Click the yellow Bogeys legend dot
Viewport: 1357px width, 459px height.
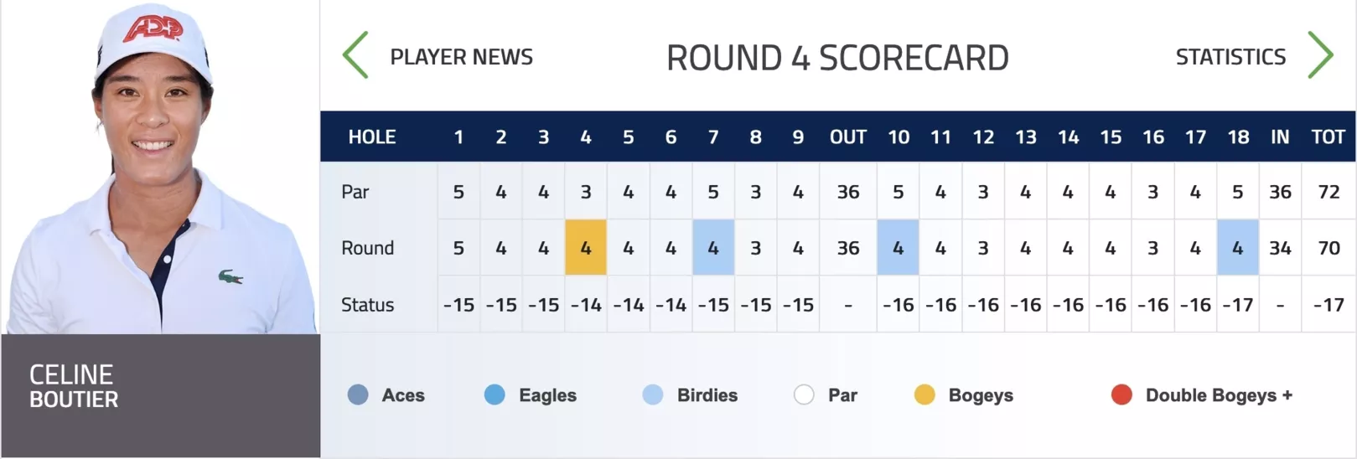click(x=925, y=395)
